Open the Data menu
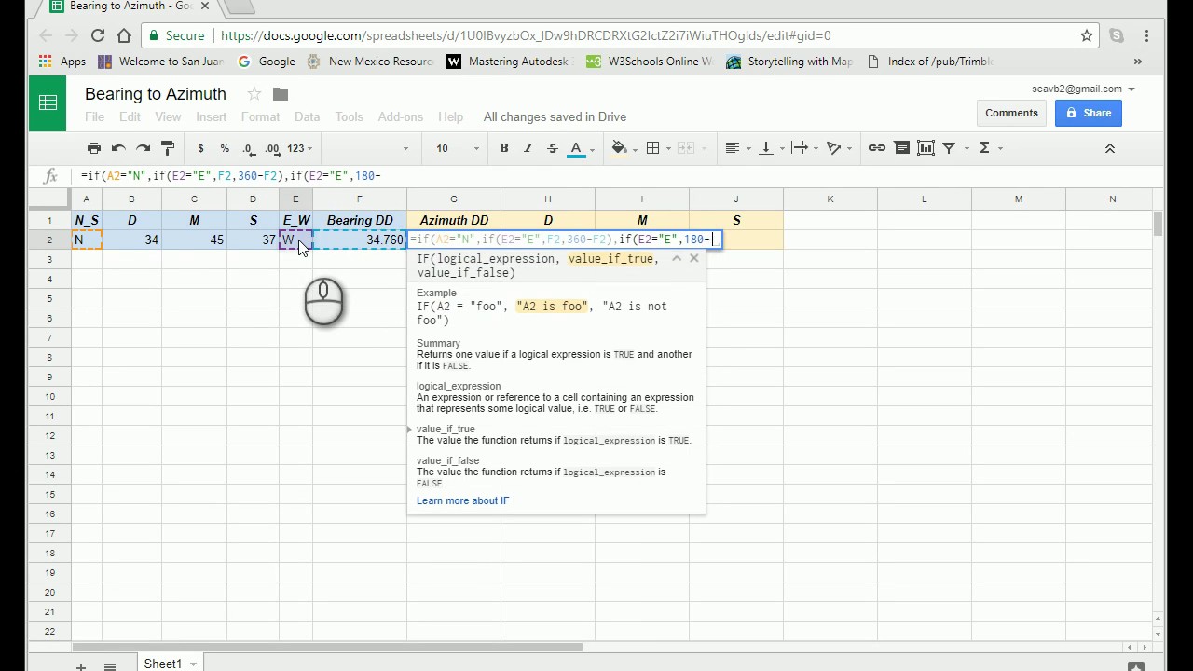The image size is (1193, 671). pos(307,117)
